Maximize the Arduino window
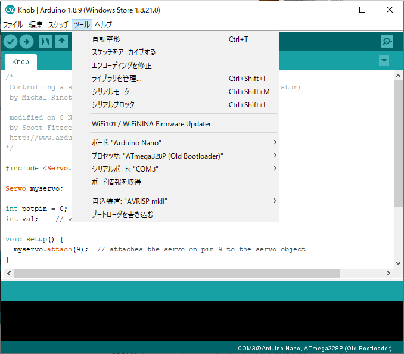 (x=362, y=10)
